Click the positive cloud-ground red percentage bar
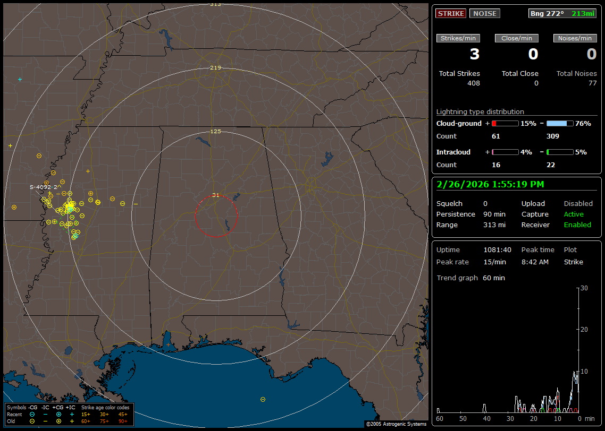 click(505, 123)
